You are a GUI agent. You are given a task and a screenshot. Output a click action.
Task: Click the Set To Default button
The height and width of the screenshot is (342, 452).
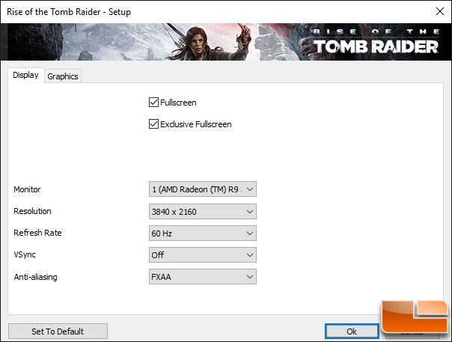[58, 331]
